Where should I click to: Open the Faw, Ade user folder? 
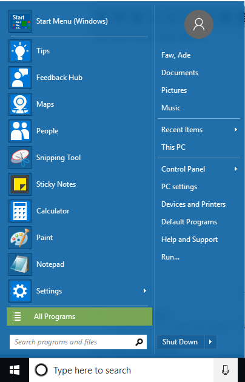click(176, 55)
